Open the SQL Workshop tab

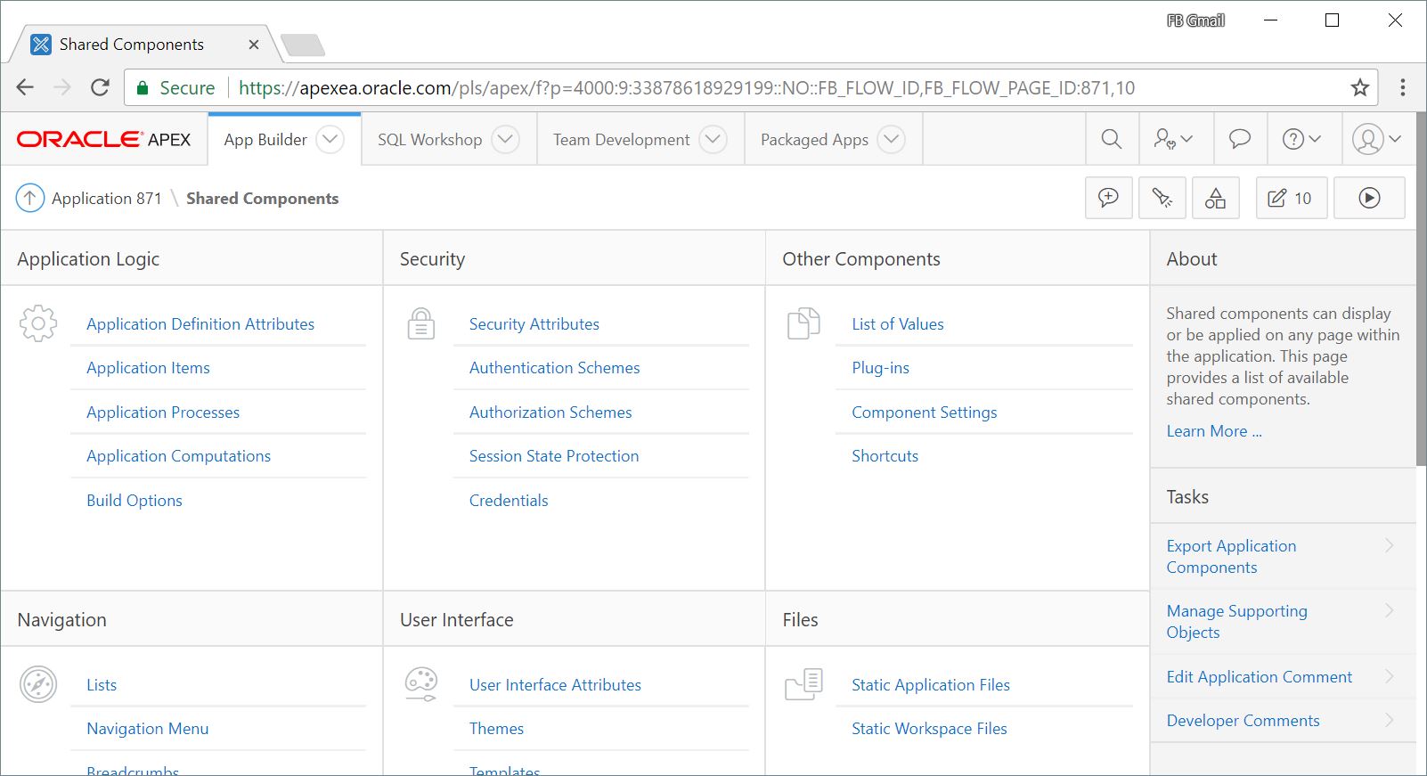[429, 140]
